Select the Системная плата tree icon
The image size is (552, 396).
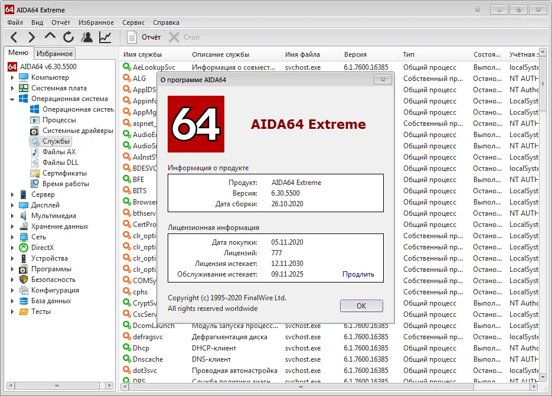(x=24, y=87)
